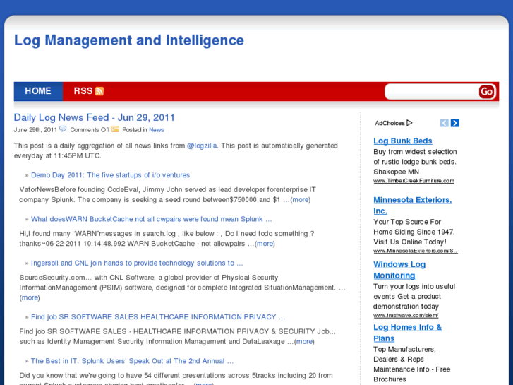Open Find job SR SOFTWARE SALES link

[x=158, y=317]
